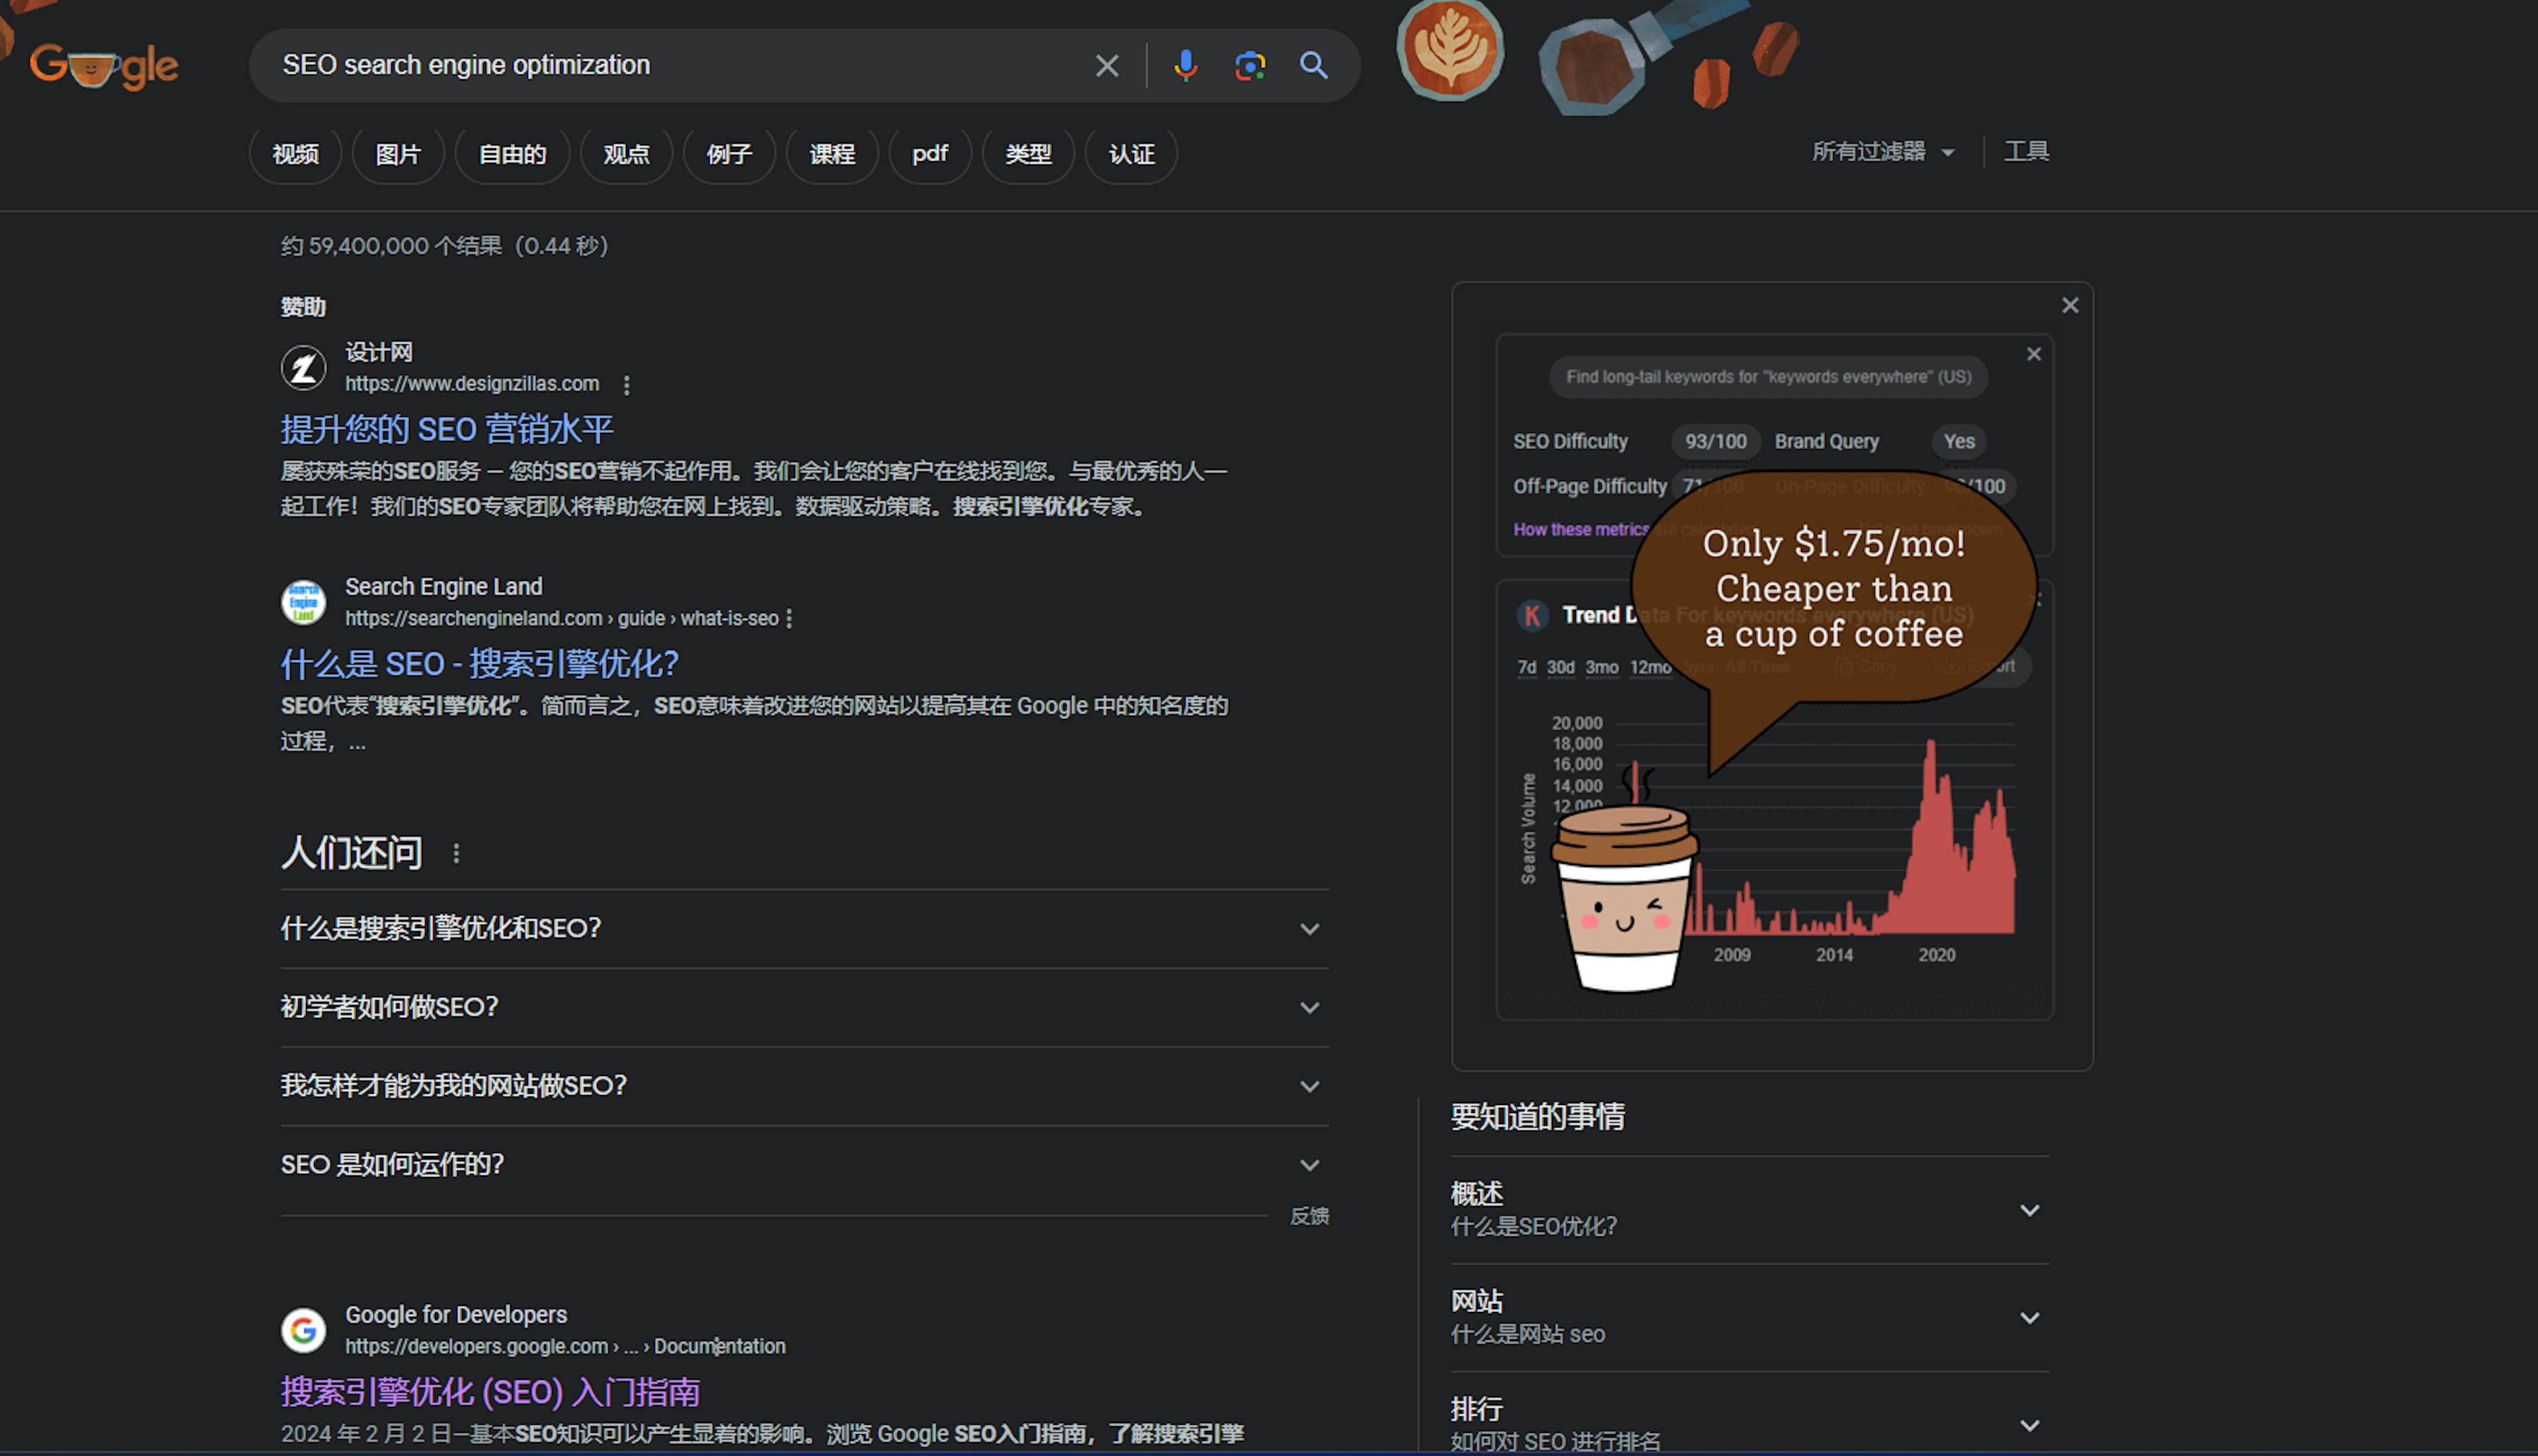
Task: Click the designzillas site favicon
Action: point(303,368)
